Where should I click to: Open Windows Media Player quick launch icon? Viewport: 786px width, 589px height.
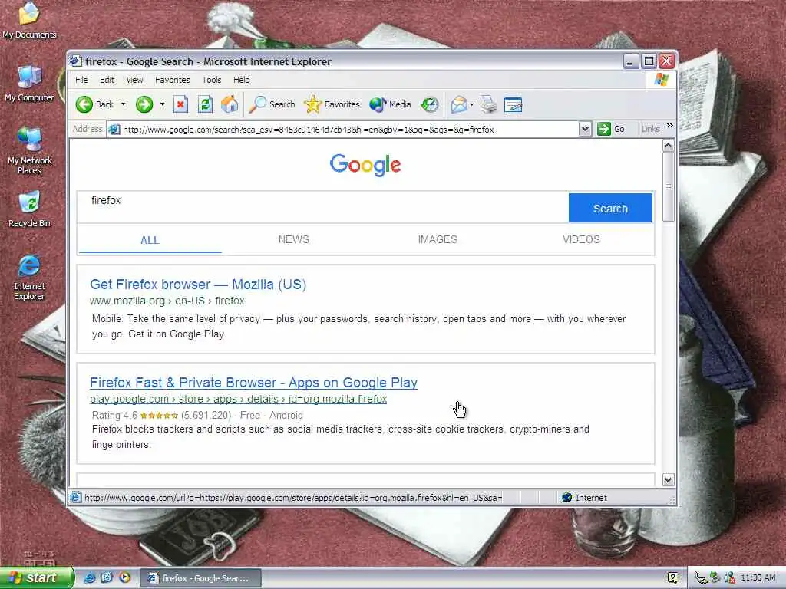[124, 577]
